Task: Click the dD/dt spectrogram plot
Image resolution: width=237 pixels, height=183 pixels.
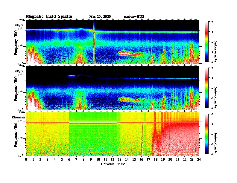Action: pos(113,88)
